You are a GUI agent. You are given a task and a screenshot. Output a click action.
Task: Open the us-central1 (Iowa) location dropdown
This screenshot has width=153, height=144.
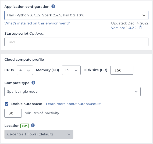pos(39,134)
